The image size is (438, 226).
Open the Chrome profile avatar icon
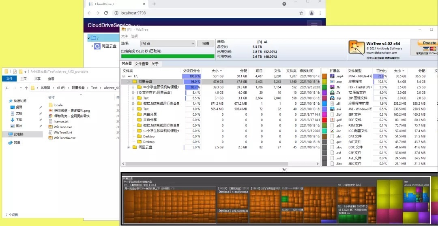tap(311, 13)
